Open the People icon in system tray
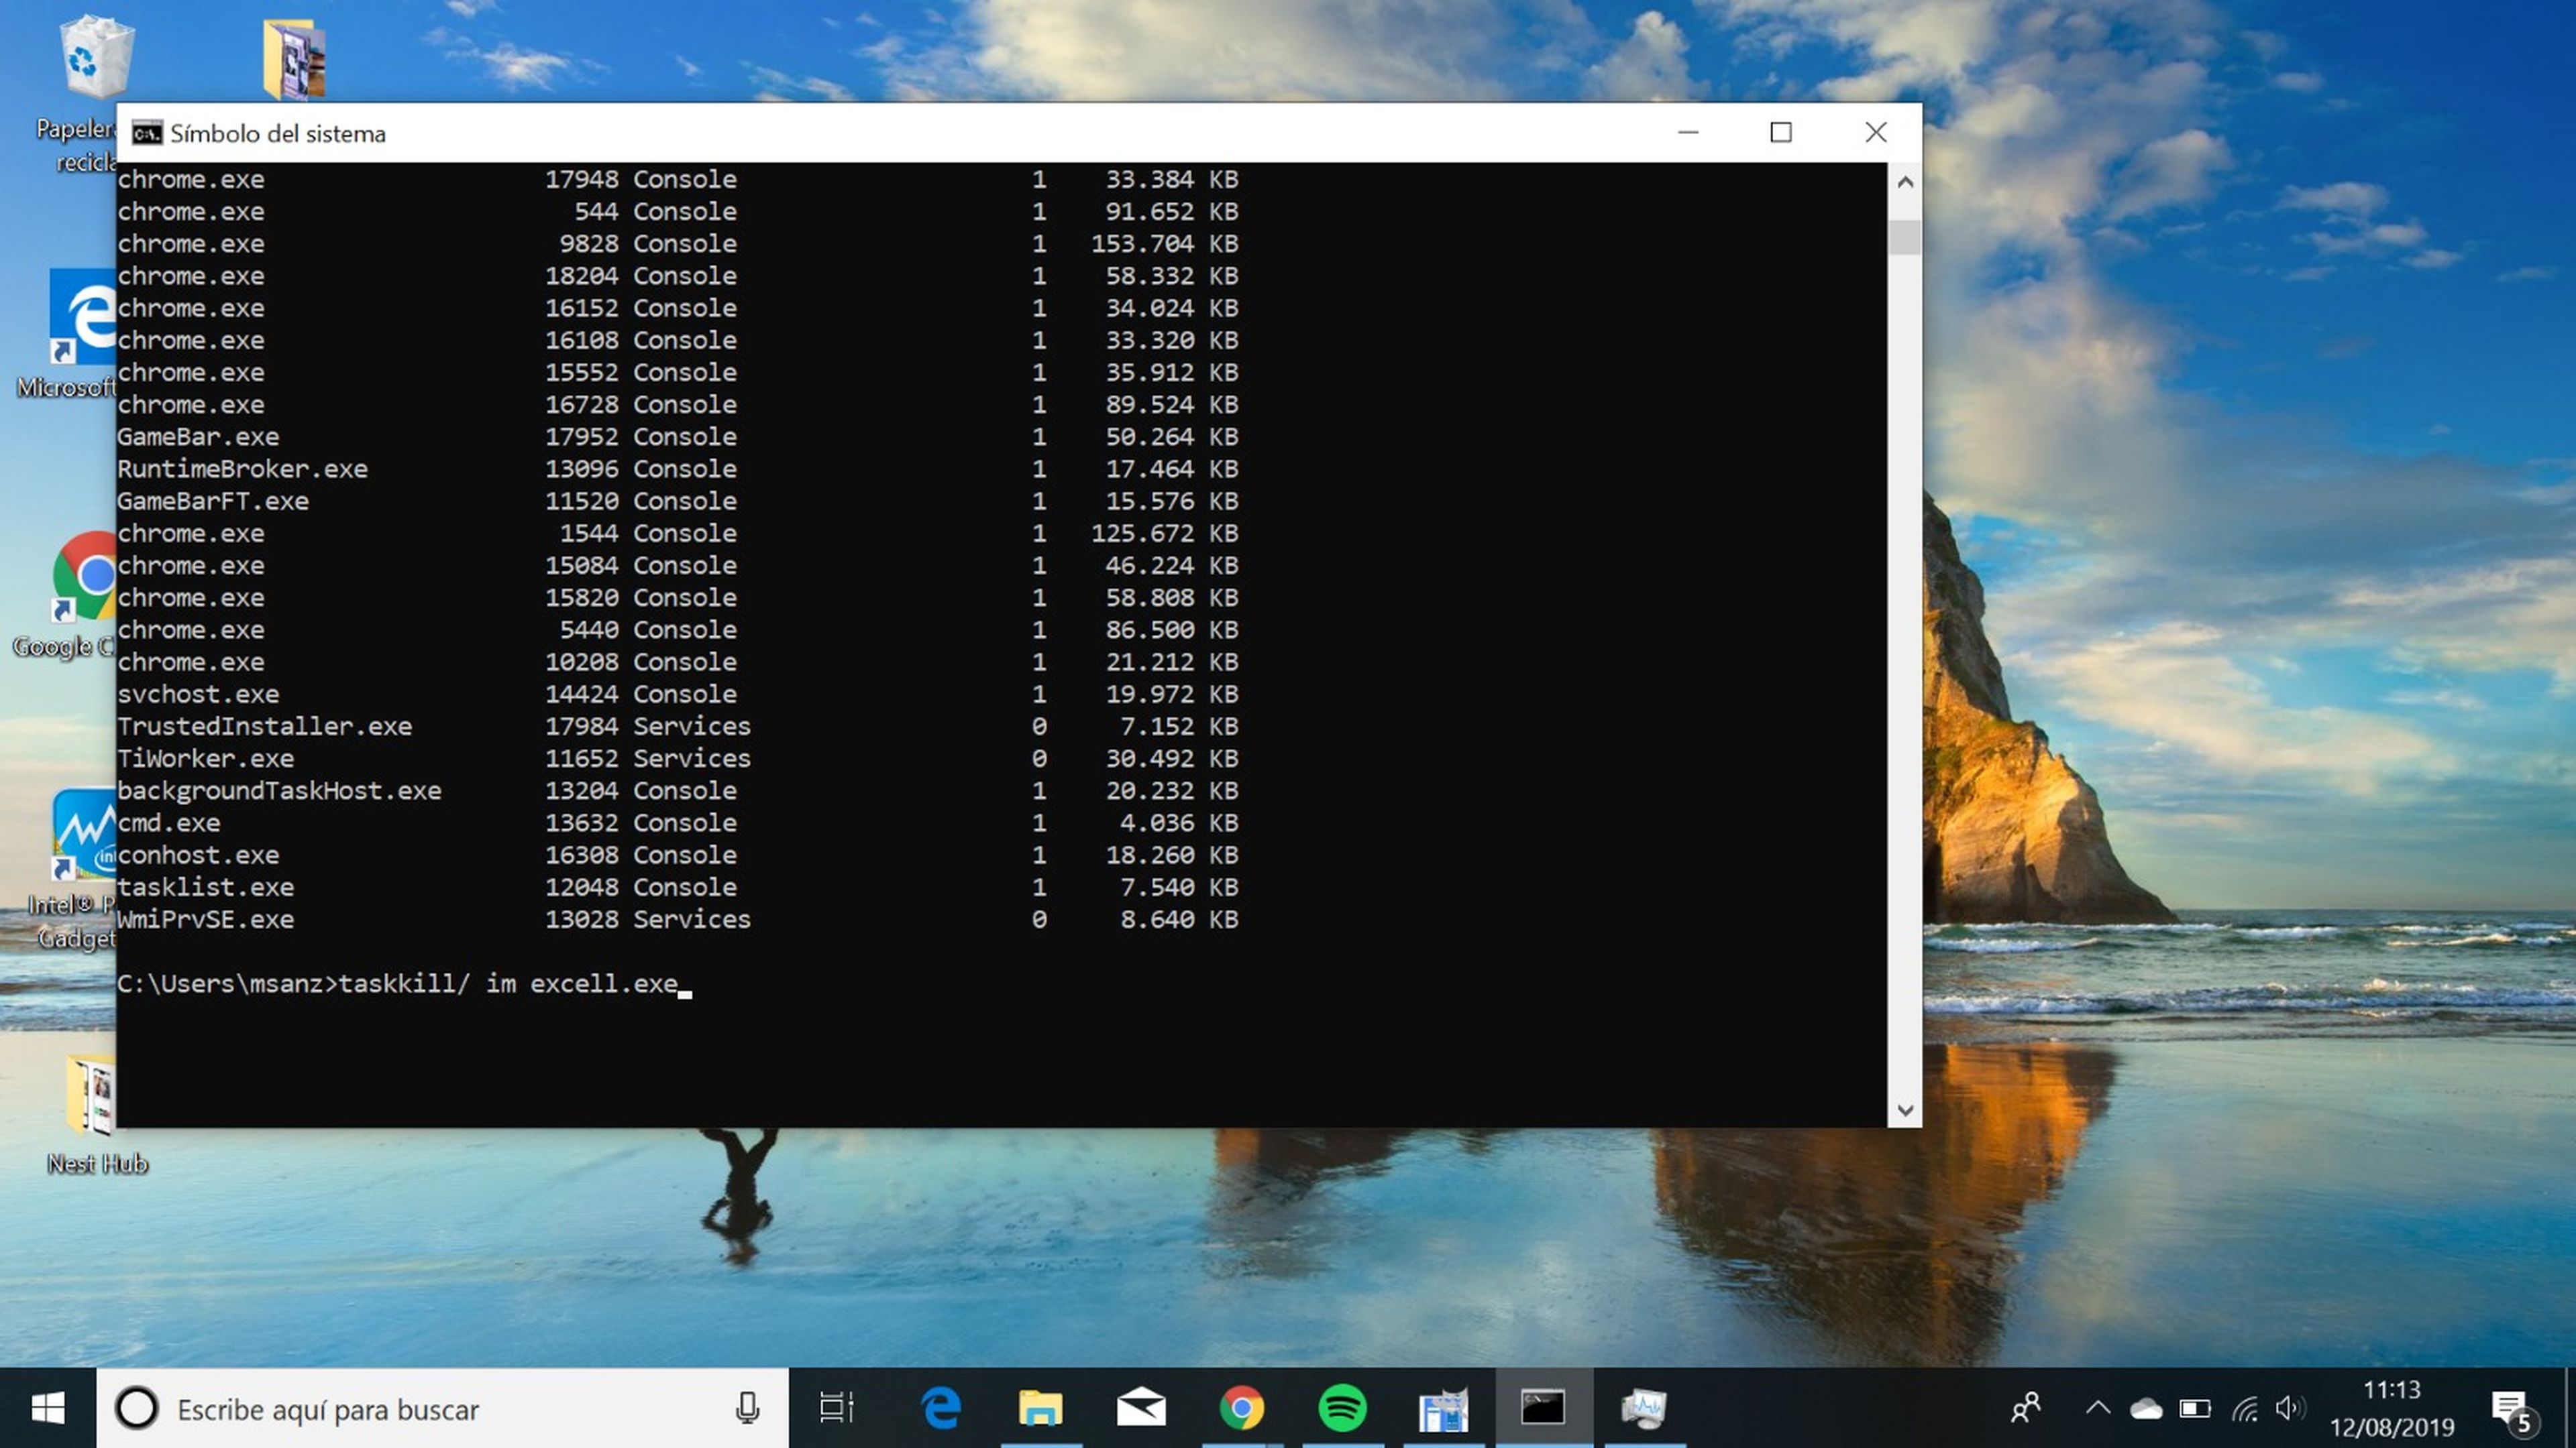 coord(2025,1408)
